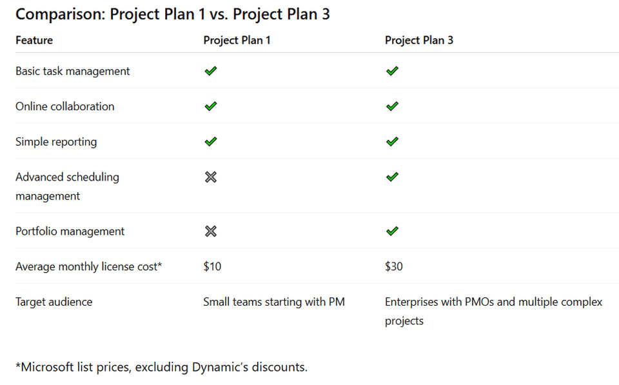Click Project Plan 3 Simple reporting checkmark

[x=392, y=141]
